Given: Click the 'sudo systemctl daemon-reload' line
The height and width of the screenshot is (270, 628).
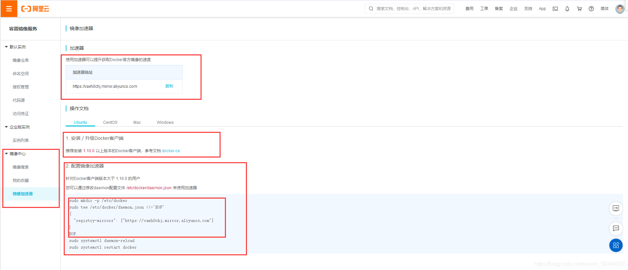Looking at the screenshot, I should coord(102,241).
